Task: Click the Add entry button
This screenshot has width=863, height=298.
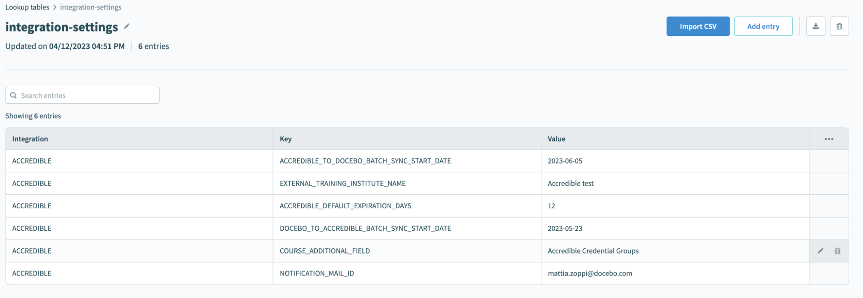Action: point(763,26)
